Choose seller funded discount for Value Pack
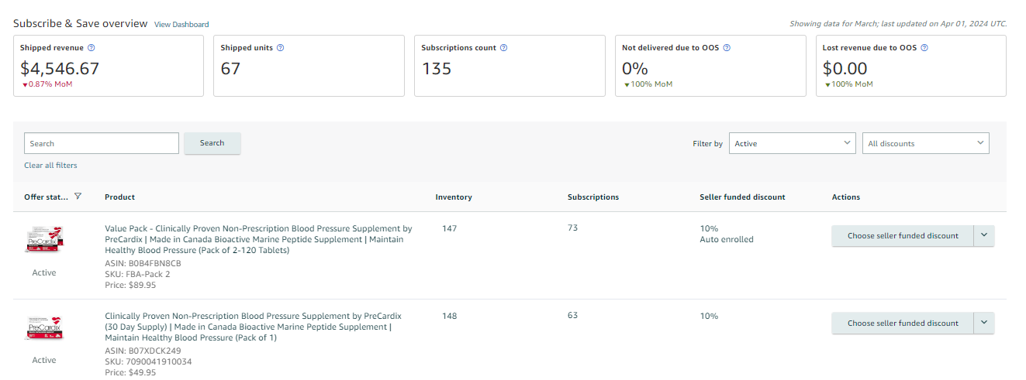1026x380 pixels. click(x=902, y=236)
